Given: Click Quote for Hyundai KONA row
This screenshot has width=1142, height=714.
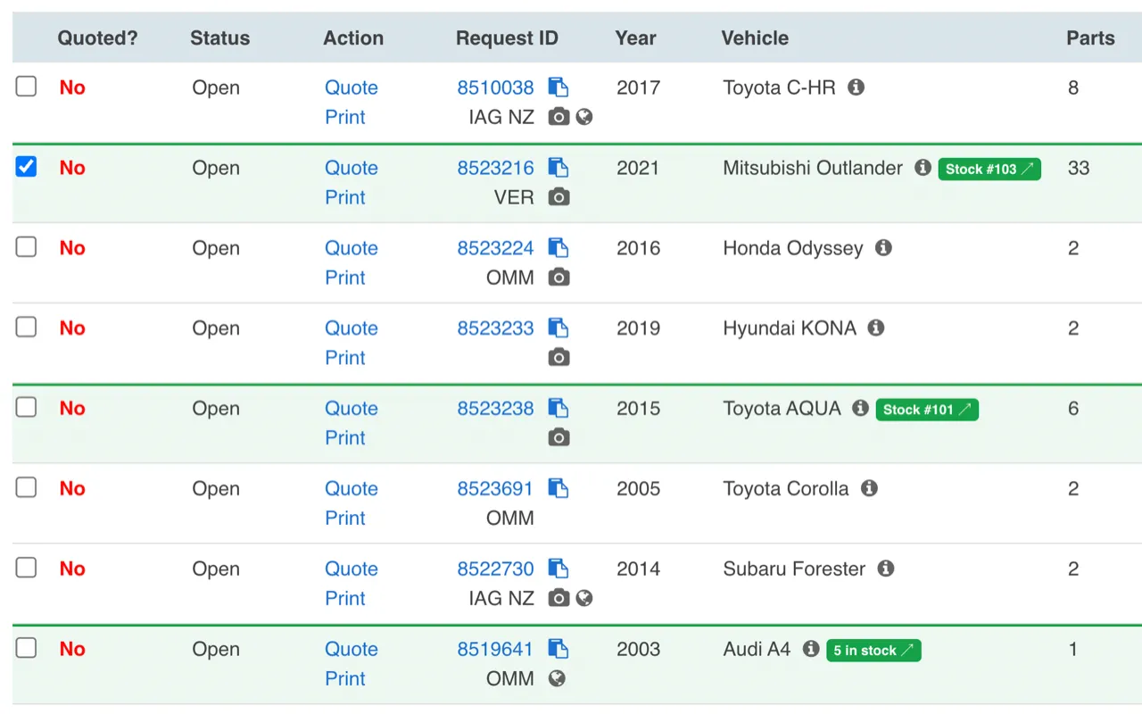Looking at the screenshot, I should click(352, 328).
